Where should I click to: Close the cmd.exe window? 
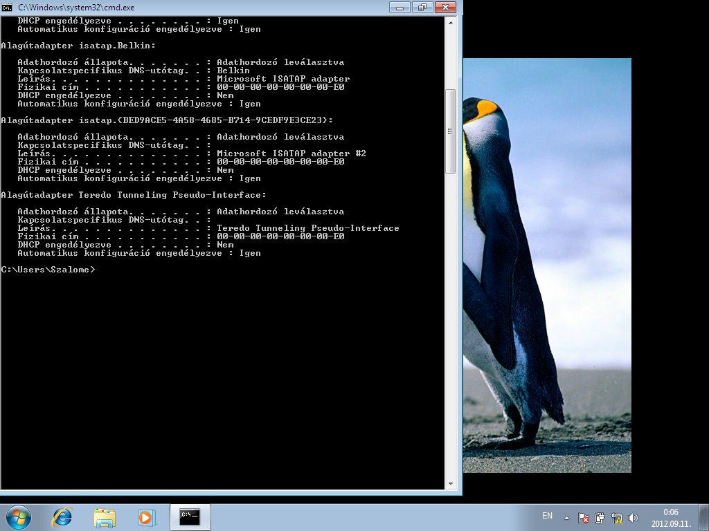tap(445, 7)
